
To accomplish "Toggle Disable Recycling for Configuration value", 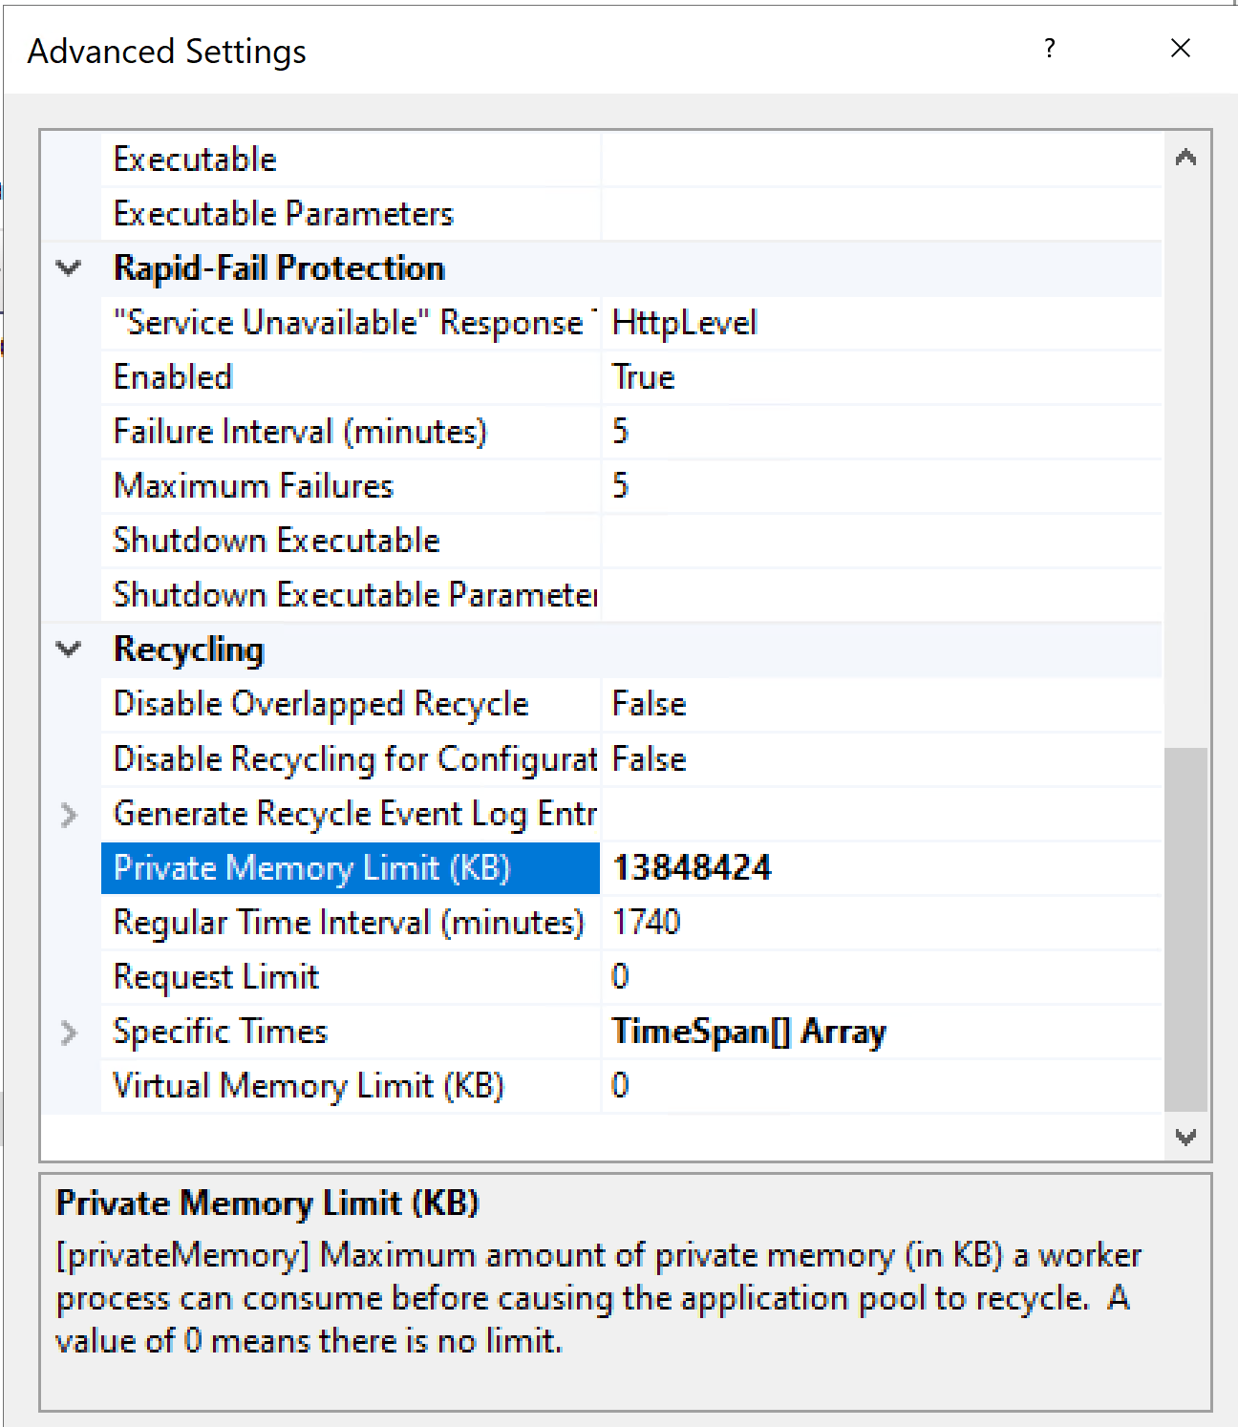I will [x=879, y=759].
